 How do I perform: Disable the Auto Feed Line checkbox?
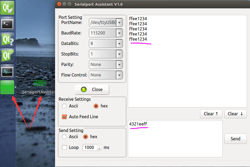pos(64,117)
